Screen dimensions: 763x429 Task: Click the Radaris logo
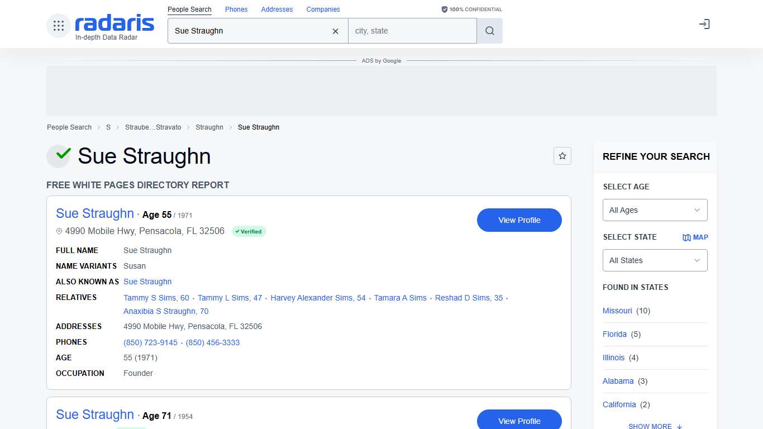point(115,23)
